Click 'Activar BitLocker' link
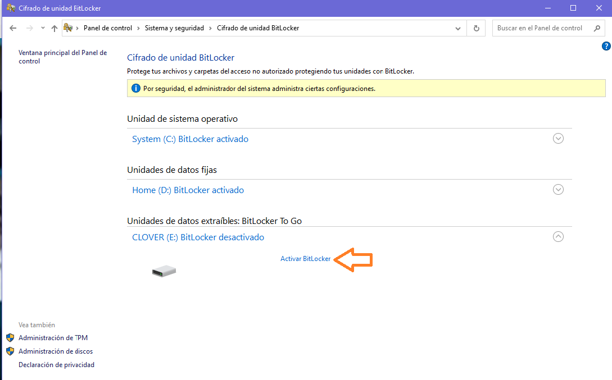The image size is (612, 380). coord(305,259)
